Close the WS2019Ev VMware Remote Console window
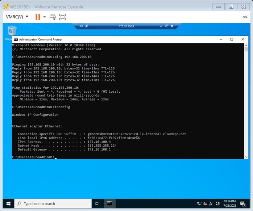This screenshot has height=211, width=253. click(244, 7)
